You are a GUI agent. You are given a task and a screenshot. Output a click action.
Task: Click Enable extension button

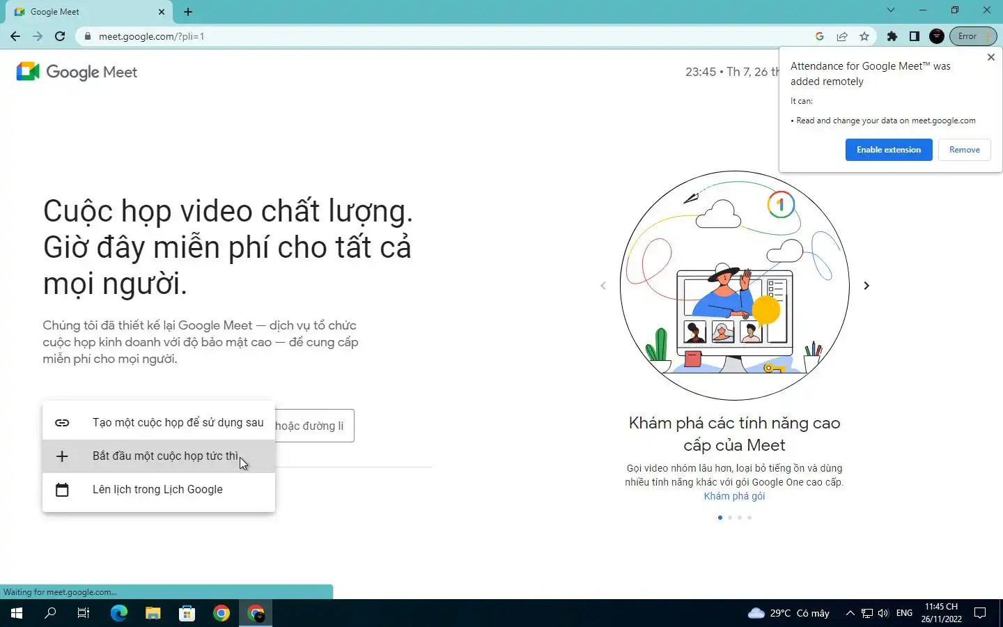pos(889,150)
